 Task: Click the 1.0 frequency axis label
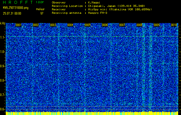pos(2,52)
